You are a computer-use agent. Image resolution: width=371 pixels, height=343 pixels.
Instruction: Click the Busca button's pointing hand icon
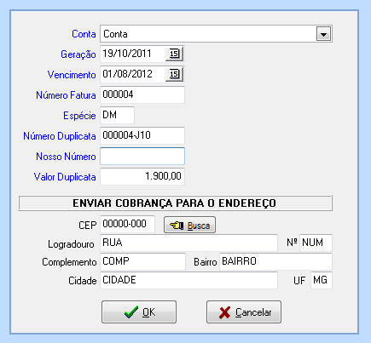click(177, 226)
